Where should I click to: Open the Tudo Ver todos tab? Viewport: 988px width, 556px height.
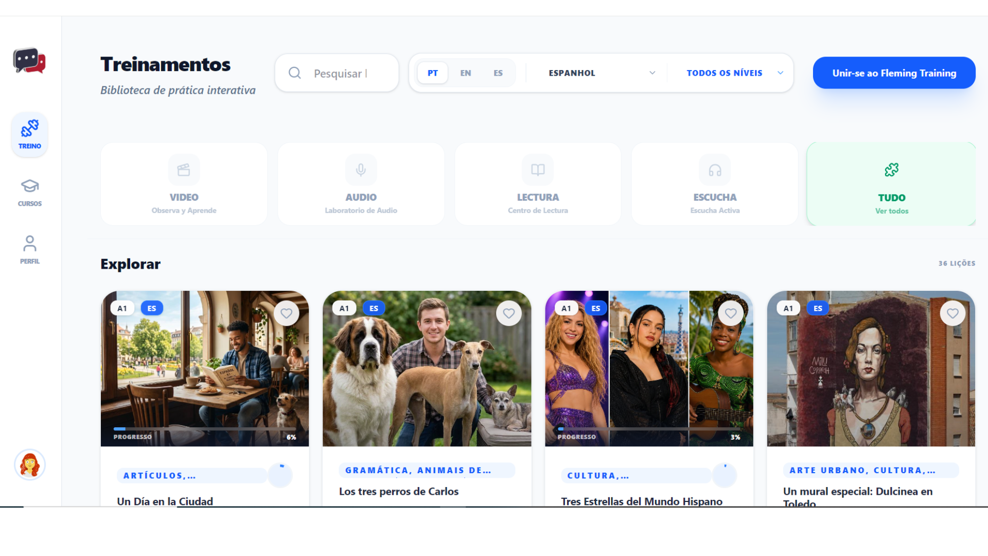point(891,184)
